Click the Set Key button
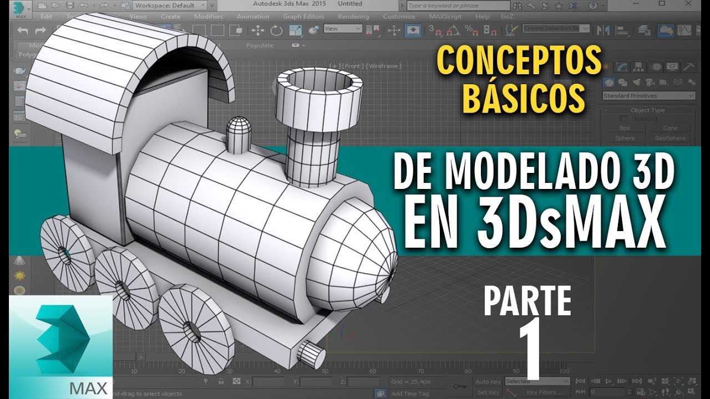 489,392
